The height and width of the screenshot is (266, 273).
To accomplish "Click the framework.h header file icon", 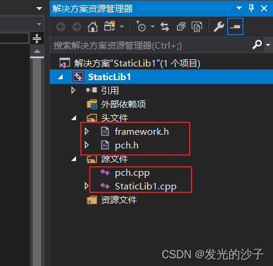I will click(105, 131).
